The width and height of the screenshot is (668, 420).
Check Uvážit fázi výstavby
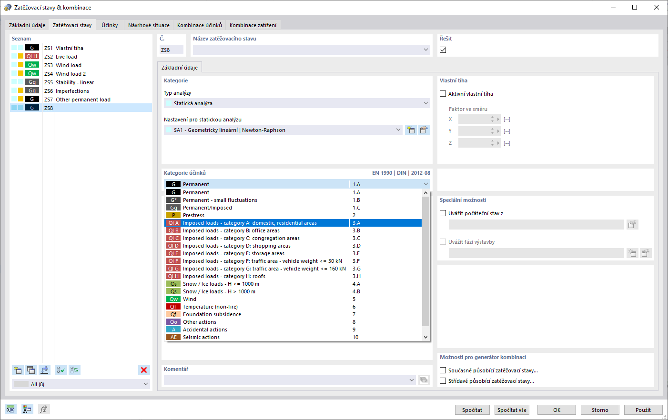coord(443,242)
